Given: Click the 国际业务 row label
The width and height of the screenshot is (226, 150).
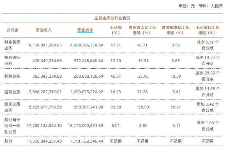Looking at the screenshot, I should point(12,92).
